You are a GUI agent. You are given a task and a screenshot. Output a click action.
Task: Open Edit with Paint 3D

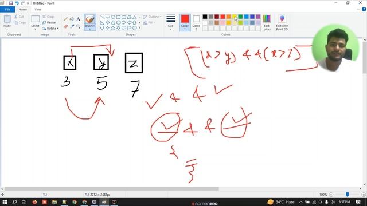[282, 23]
